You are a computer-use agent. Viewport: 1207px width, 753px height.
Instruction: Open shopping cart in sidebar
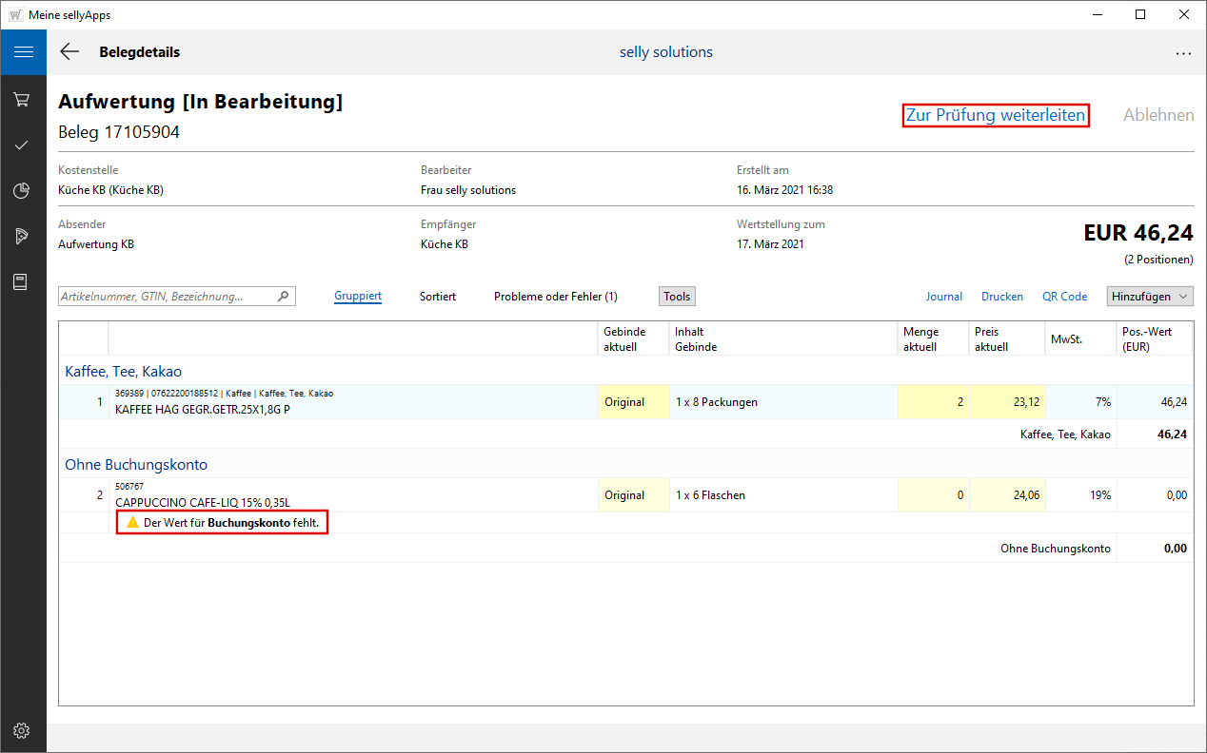(23, 99)
